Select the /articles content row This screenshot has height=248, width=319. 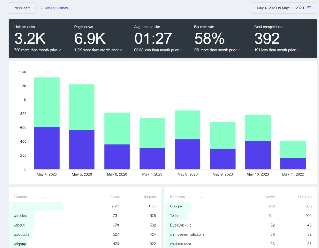coord(85,216)
